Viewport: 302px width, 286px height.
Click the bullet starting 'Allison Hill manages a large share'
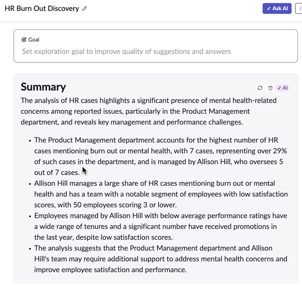(161, 194)
